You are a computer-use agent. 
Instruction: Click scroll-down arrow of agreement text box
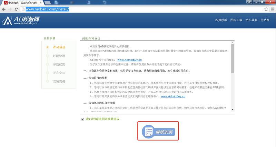tap(233, 110)
